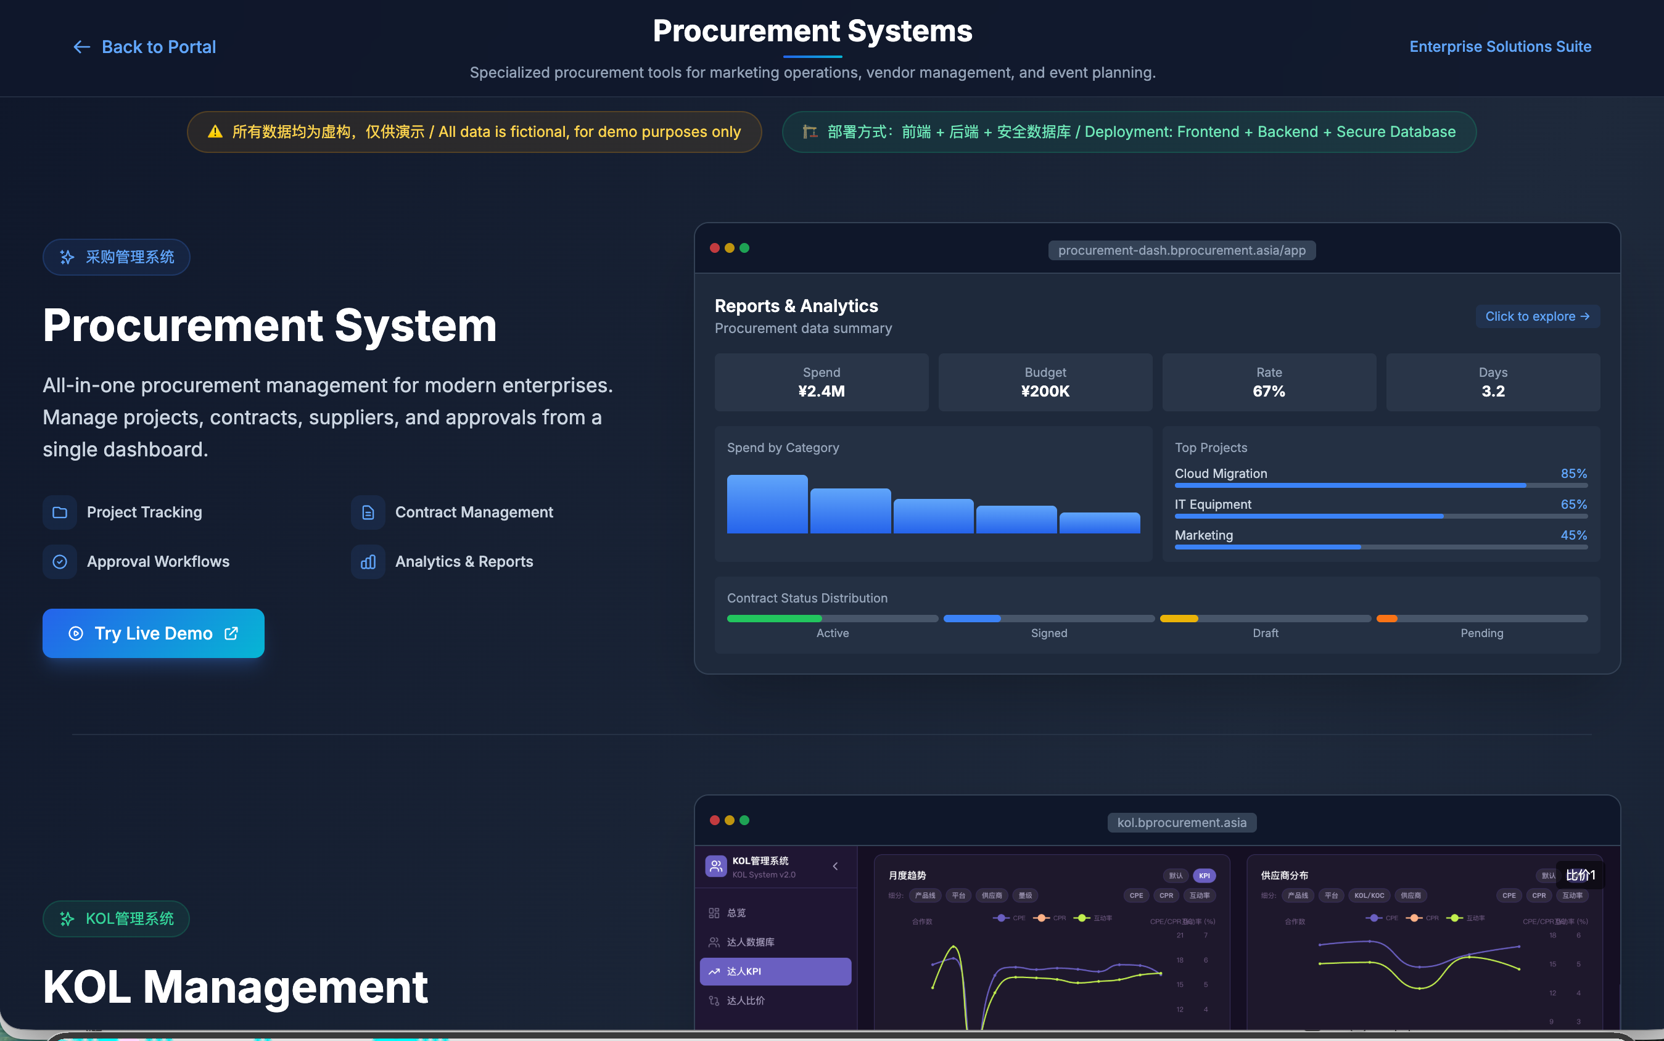This screenshot has width=1664, height=1041.
Task: Open 达人比价 in the KOL sidebar
Action: (775, 1000)
